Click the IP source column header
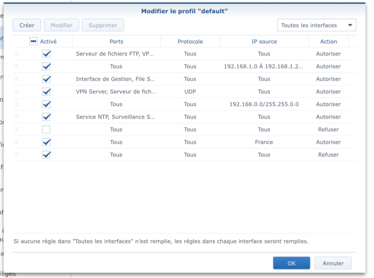This screenshot has height=278, width=374. click(x=264, y=41)
